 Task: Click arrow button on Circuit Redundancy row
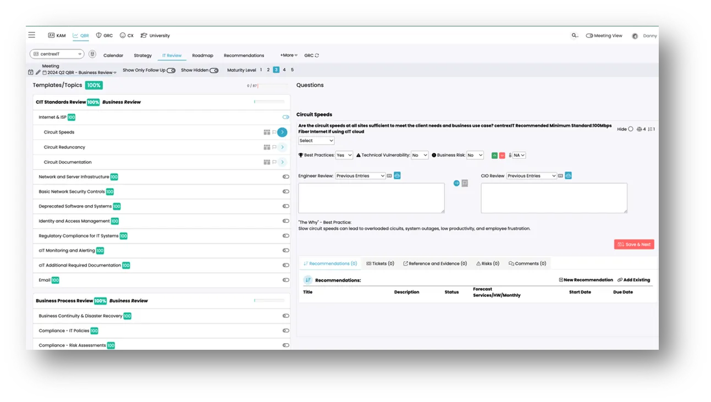coord(282,147)
